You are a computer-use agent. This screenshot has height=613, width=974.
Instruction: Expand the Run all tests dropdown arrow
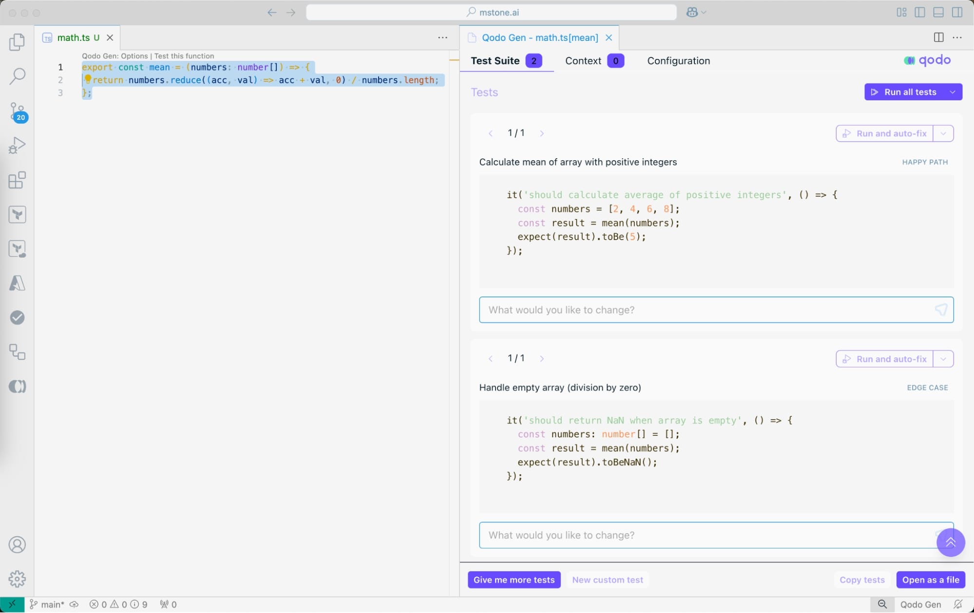pos(953,92)
